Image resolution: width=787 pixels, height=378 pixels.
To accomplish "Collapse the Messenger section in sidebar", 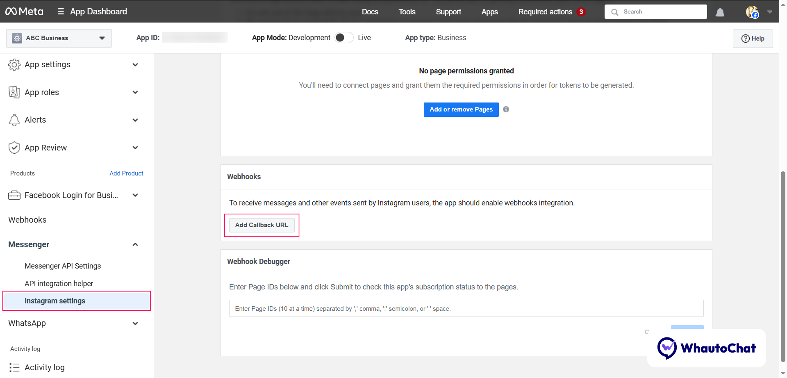I will 135,244.
